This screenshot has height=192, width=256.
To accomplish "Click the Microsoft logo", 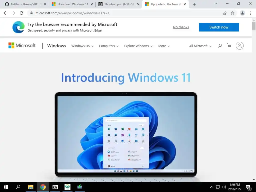I will [22, 45].
